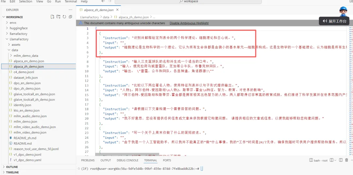Click the navigate forward arrow in title bar

click(109, 1)
